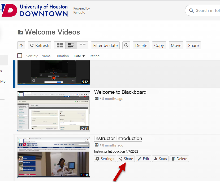The image size is (220, 182).
Task: Switch to list view layout
Action: coord(83,45)
